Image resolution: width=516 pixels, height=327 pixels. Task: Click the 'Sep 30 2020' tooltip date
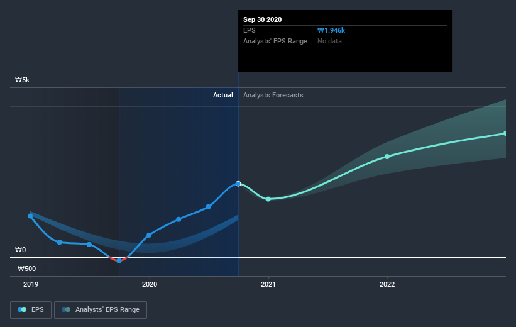(x=262, y=19)
